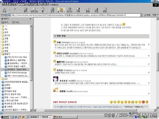Open the http--www.registry favorite
The height and width of the screenshot is (119, 159).
click(x=17, y=76)
